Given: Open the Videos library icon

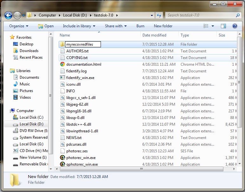Looking at the screenshot, I should click(16, 97).
